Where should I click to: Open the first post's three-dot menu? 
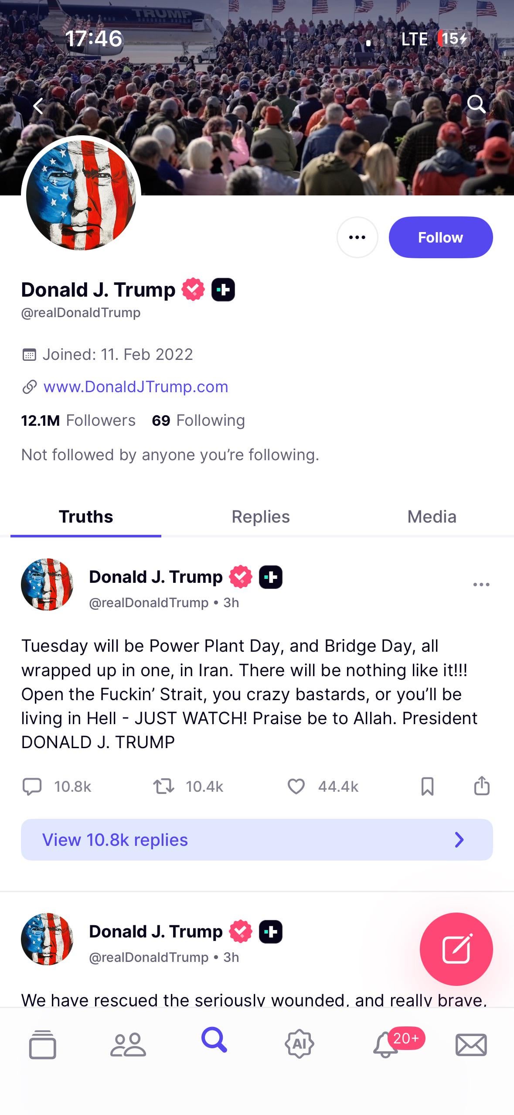481,584
